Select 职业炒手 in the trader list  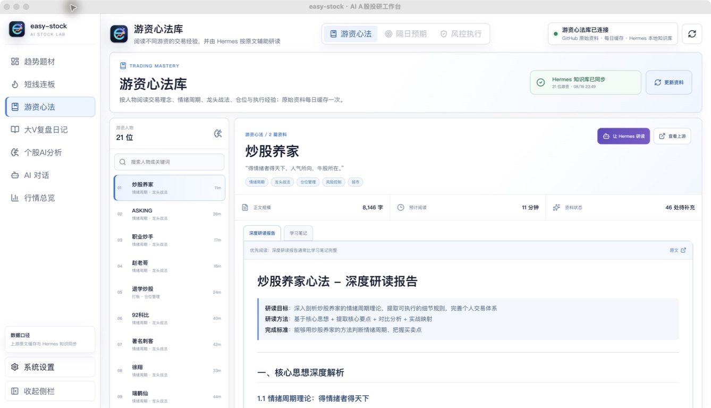pos(169,240)
